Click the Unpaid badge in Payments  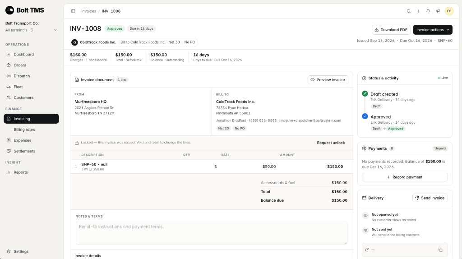[440, 148]
